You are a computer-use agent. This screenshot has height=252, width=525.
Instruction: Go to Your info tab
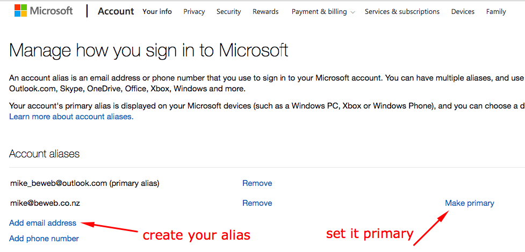[x=157, y=12]
